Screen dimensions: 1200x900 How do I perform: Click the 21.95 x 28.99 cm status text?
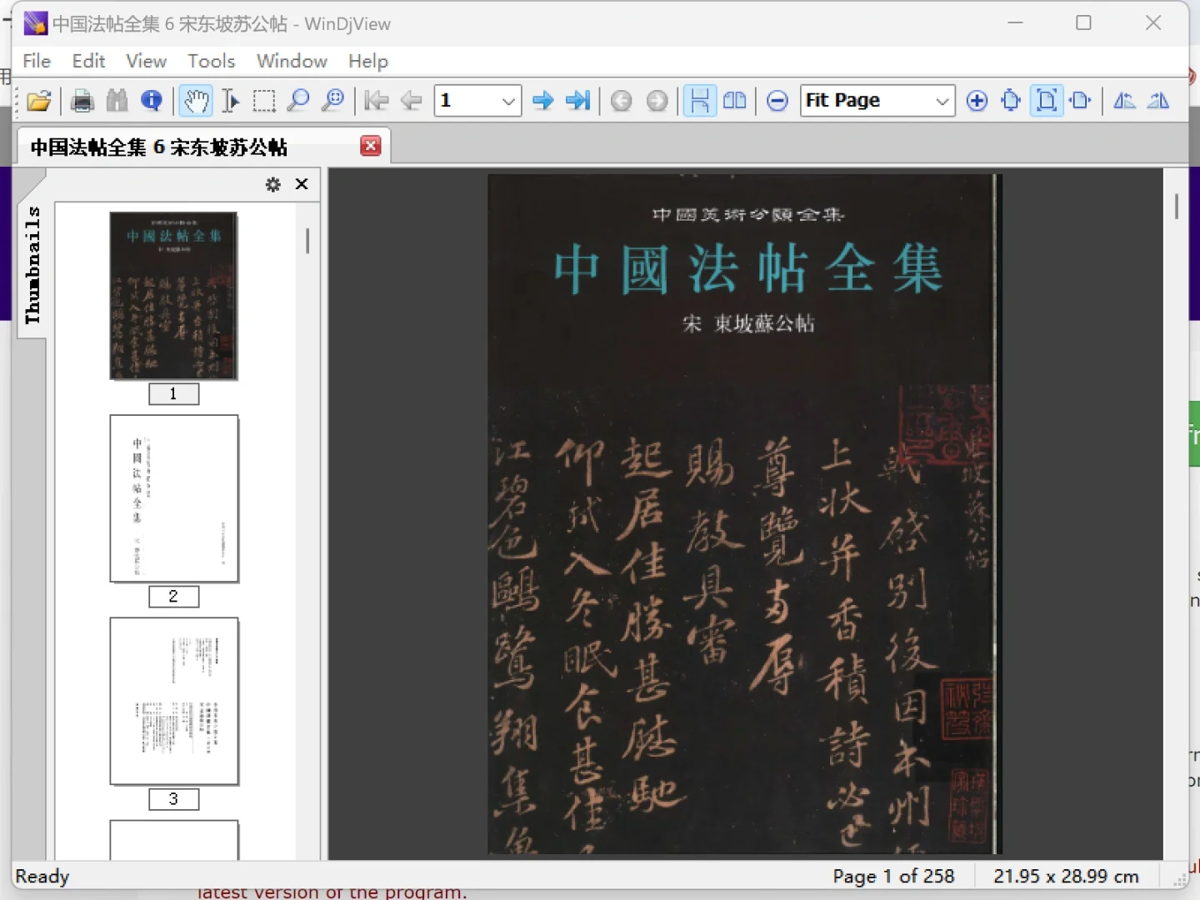pos(1066,876)
